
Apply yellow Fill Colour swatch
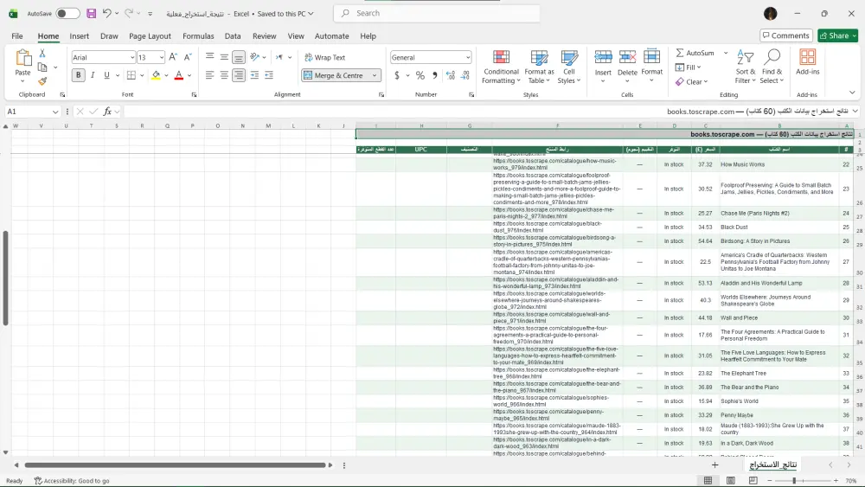click(156, 75)
